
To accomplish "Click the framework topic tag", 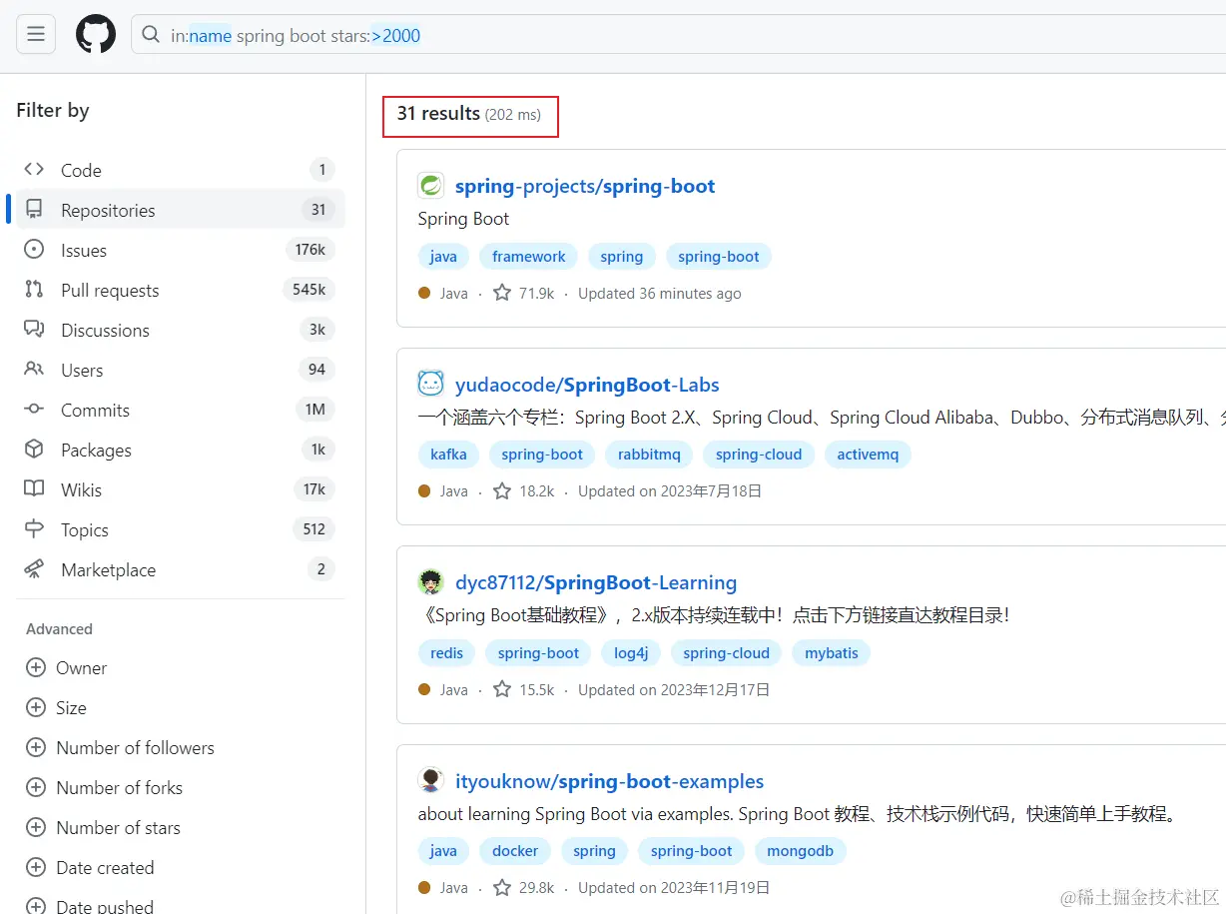I will pyautogui.click(x=529, y=257).
